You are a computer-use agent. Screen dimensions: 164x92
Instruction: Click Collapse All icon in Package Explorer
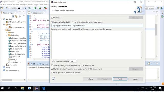pos(13,16)
